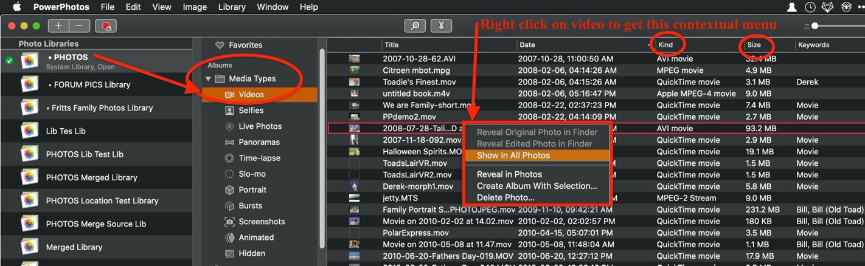Image resolution: width=865 pixels, height=266 pixels.
Task: Sort by the Title column header
Action: (x=450, y=45)
